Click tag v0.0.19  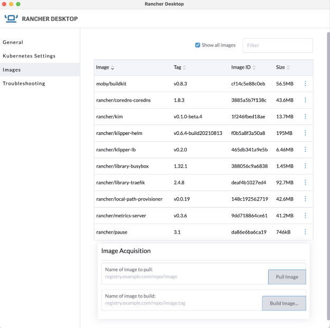(181, 199)
